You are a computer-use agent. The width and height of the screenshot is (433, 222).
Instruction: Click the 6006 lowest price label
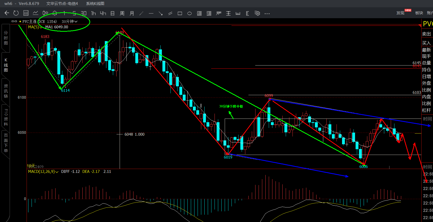coord(364,167)
